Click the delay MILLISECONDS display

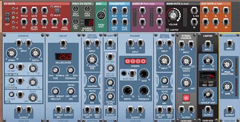click(63, 57)
